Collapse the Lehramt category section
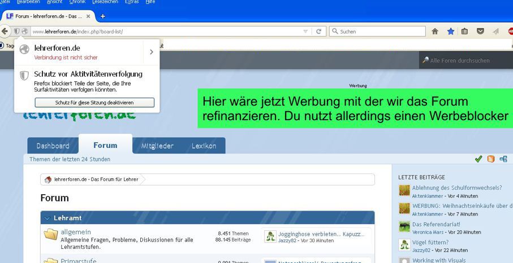 (x=47, y=218)
